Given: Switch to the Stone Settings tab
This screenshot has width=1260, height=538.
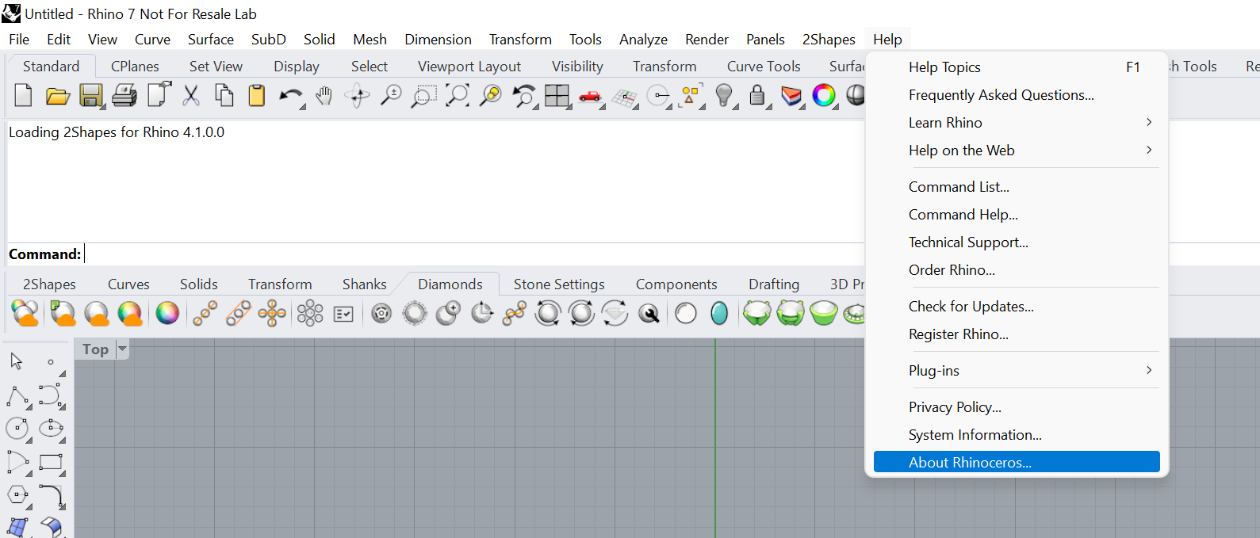Looking at the screenshot, I should (x=558, y=284).
